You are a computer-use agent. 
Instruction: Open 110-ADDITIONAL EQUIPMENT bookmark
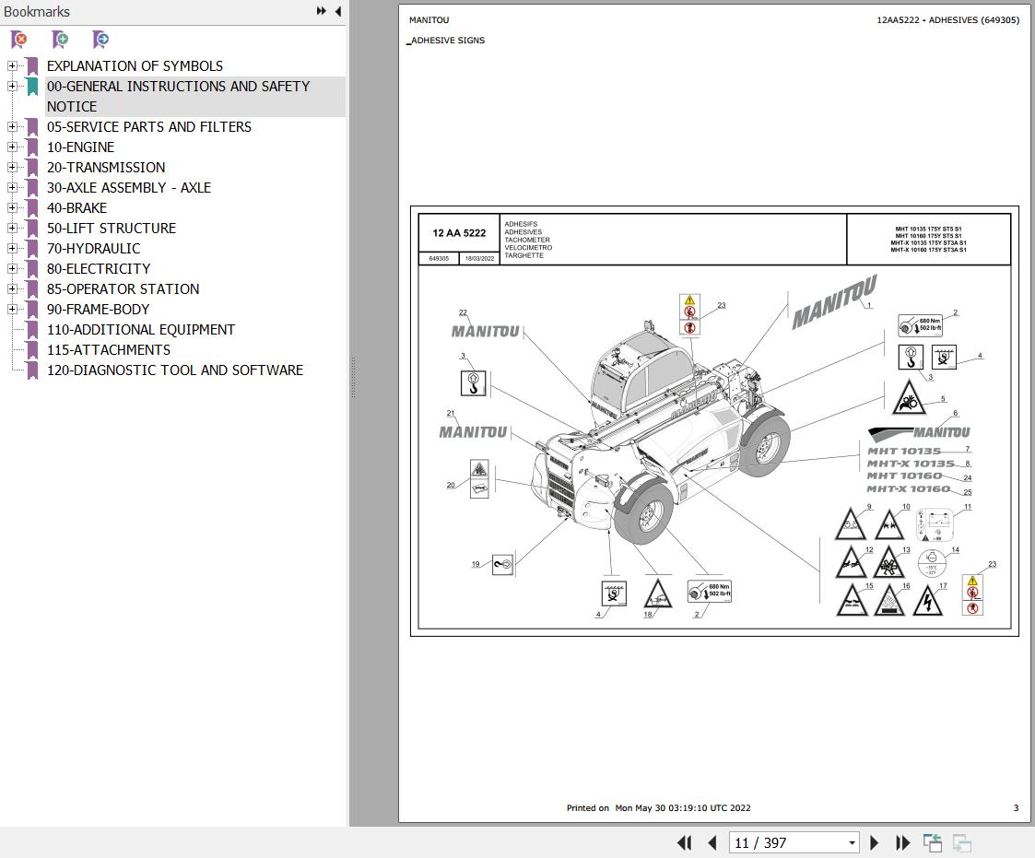pyautogui.click(x=141, y=329)
